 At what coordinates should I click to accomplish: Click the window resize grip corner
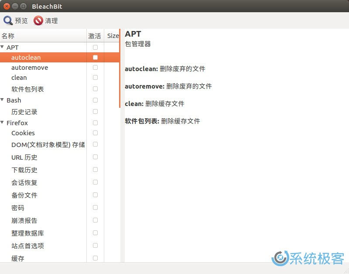[346, 271]
